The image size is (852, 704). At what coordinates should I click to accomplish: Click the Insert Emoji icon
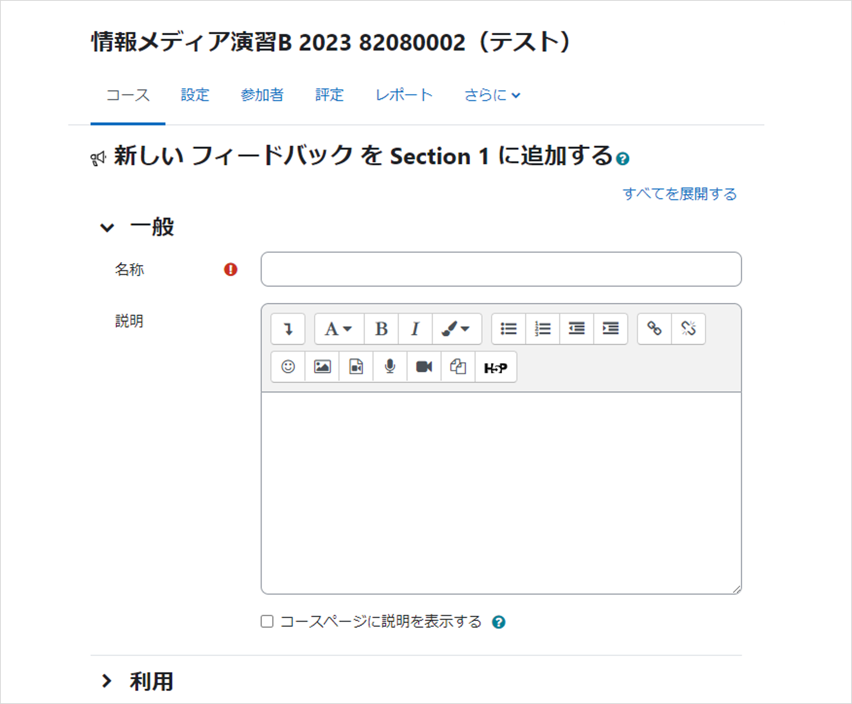tap(288, 367)
